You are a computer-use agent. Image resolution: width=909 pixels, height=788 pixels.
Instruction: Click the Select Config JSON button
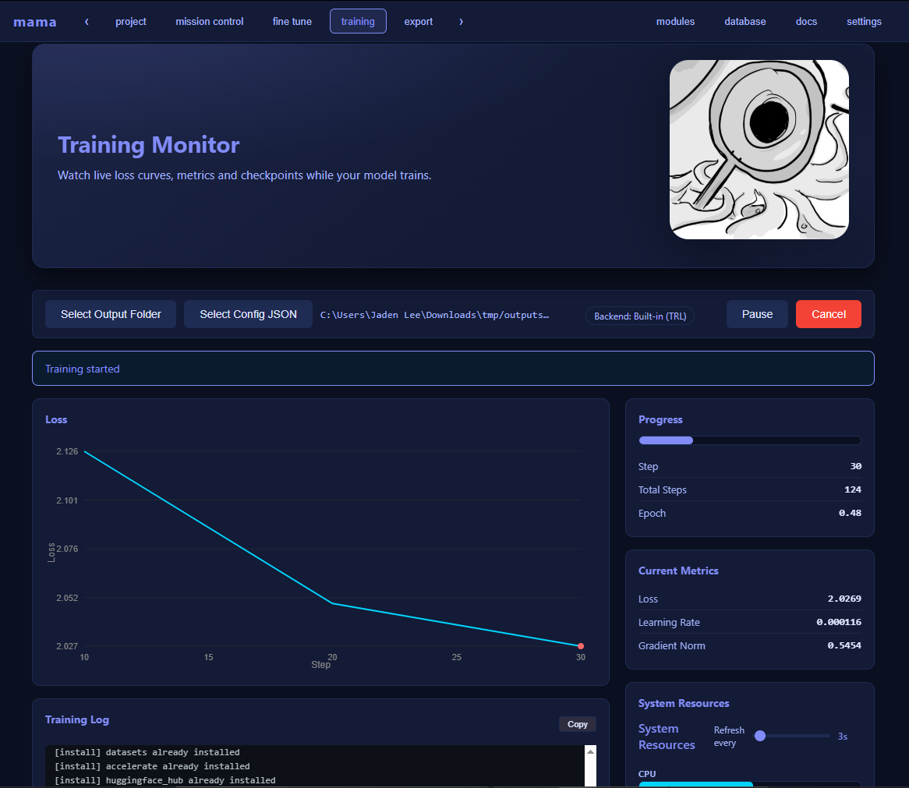(x=248, y=314)
